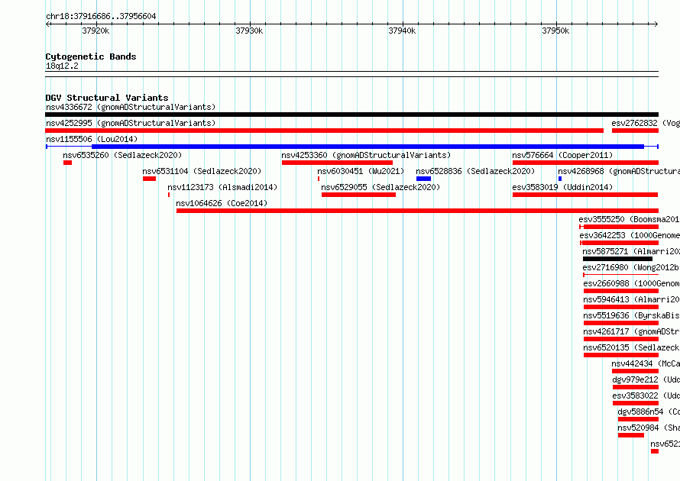Click the esv2660988 red variant bar
680x481 pixels.
tap(621, 291)
